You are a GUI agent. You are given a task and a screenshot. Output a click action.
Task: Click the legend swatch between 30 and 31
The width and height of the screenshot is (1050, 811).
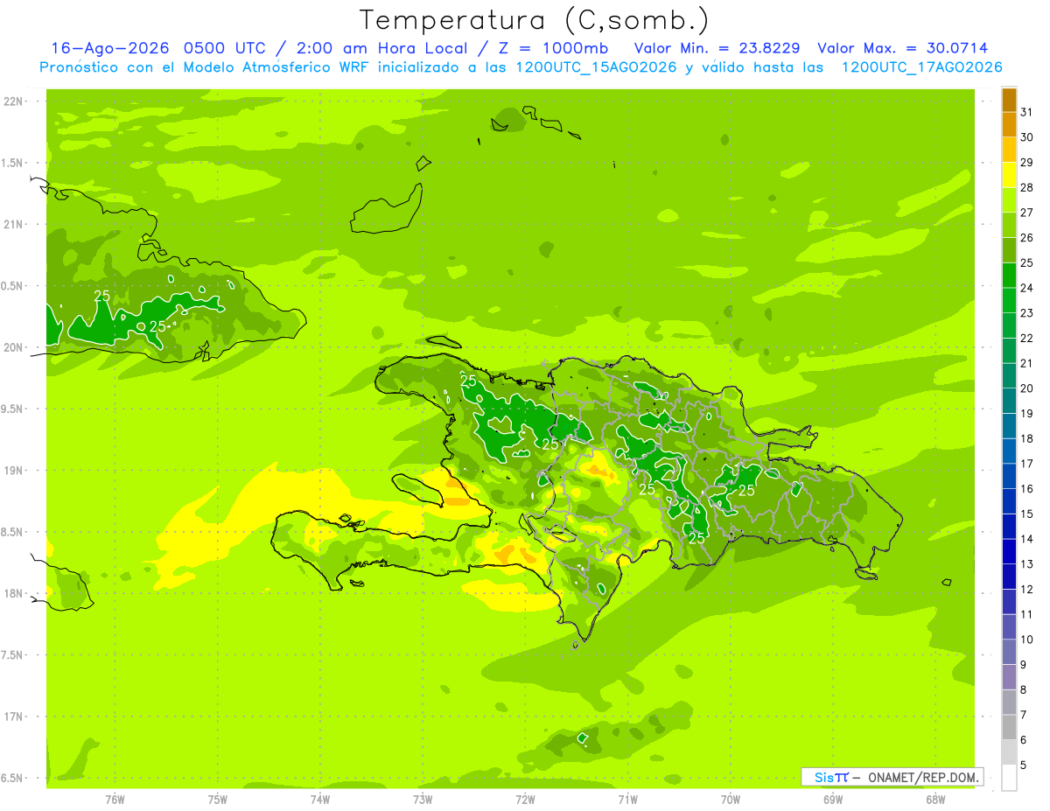click(x=1009, y=125)
